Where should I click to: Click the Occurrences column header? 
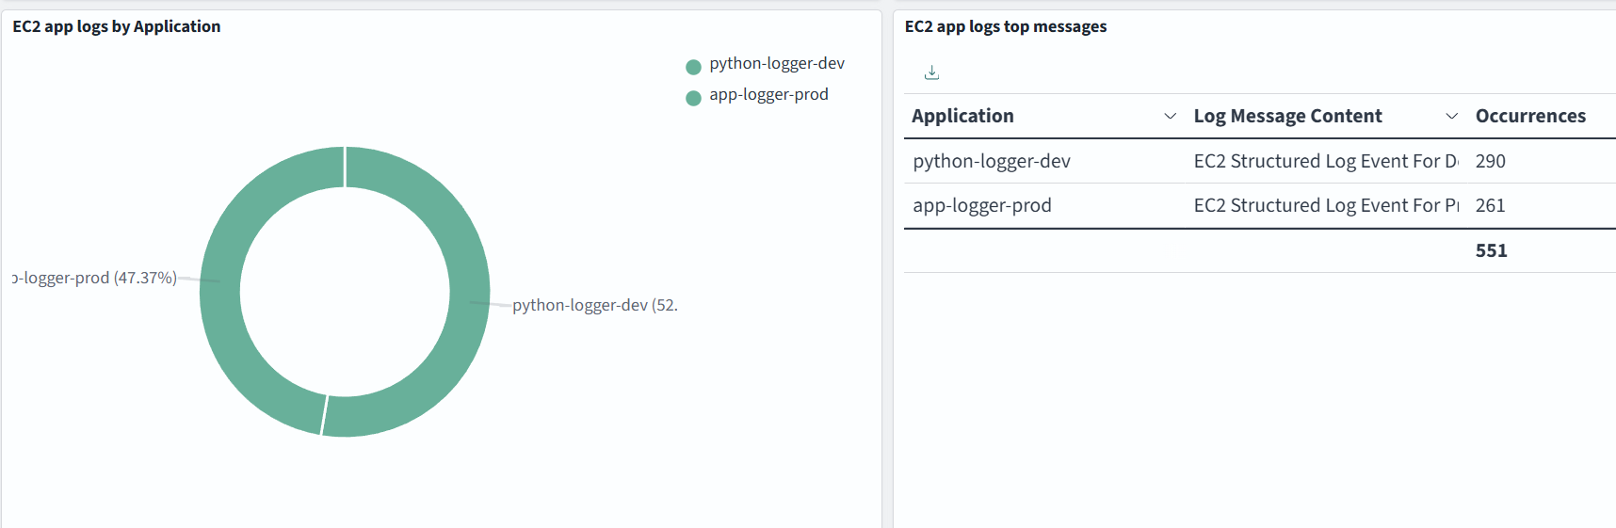coord(1530,116)
